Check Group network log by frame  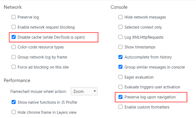point(14,57)
